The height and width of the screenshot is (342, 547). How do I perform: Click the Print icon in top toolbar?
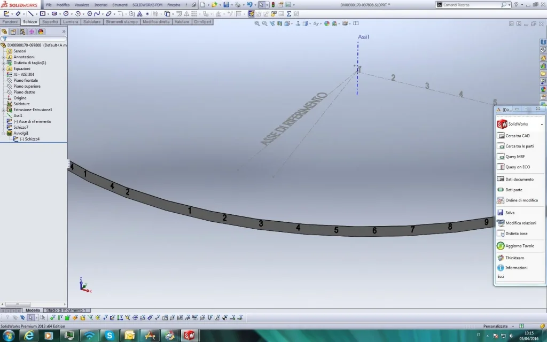pos(238,4)
